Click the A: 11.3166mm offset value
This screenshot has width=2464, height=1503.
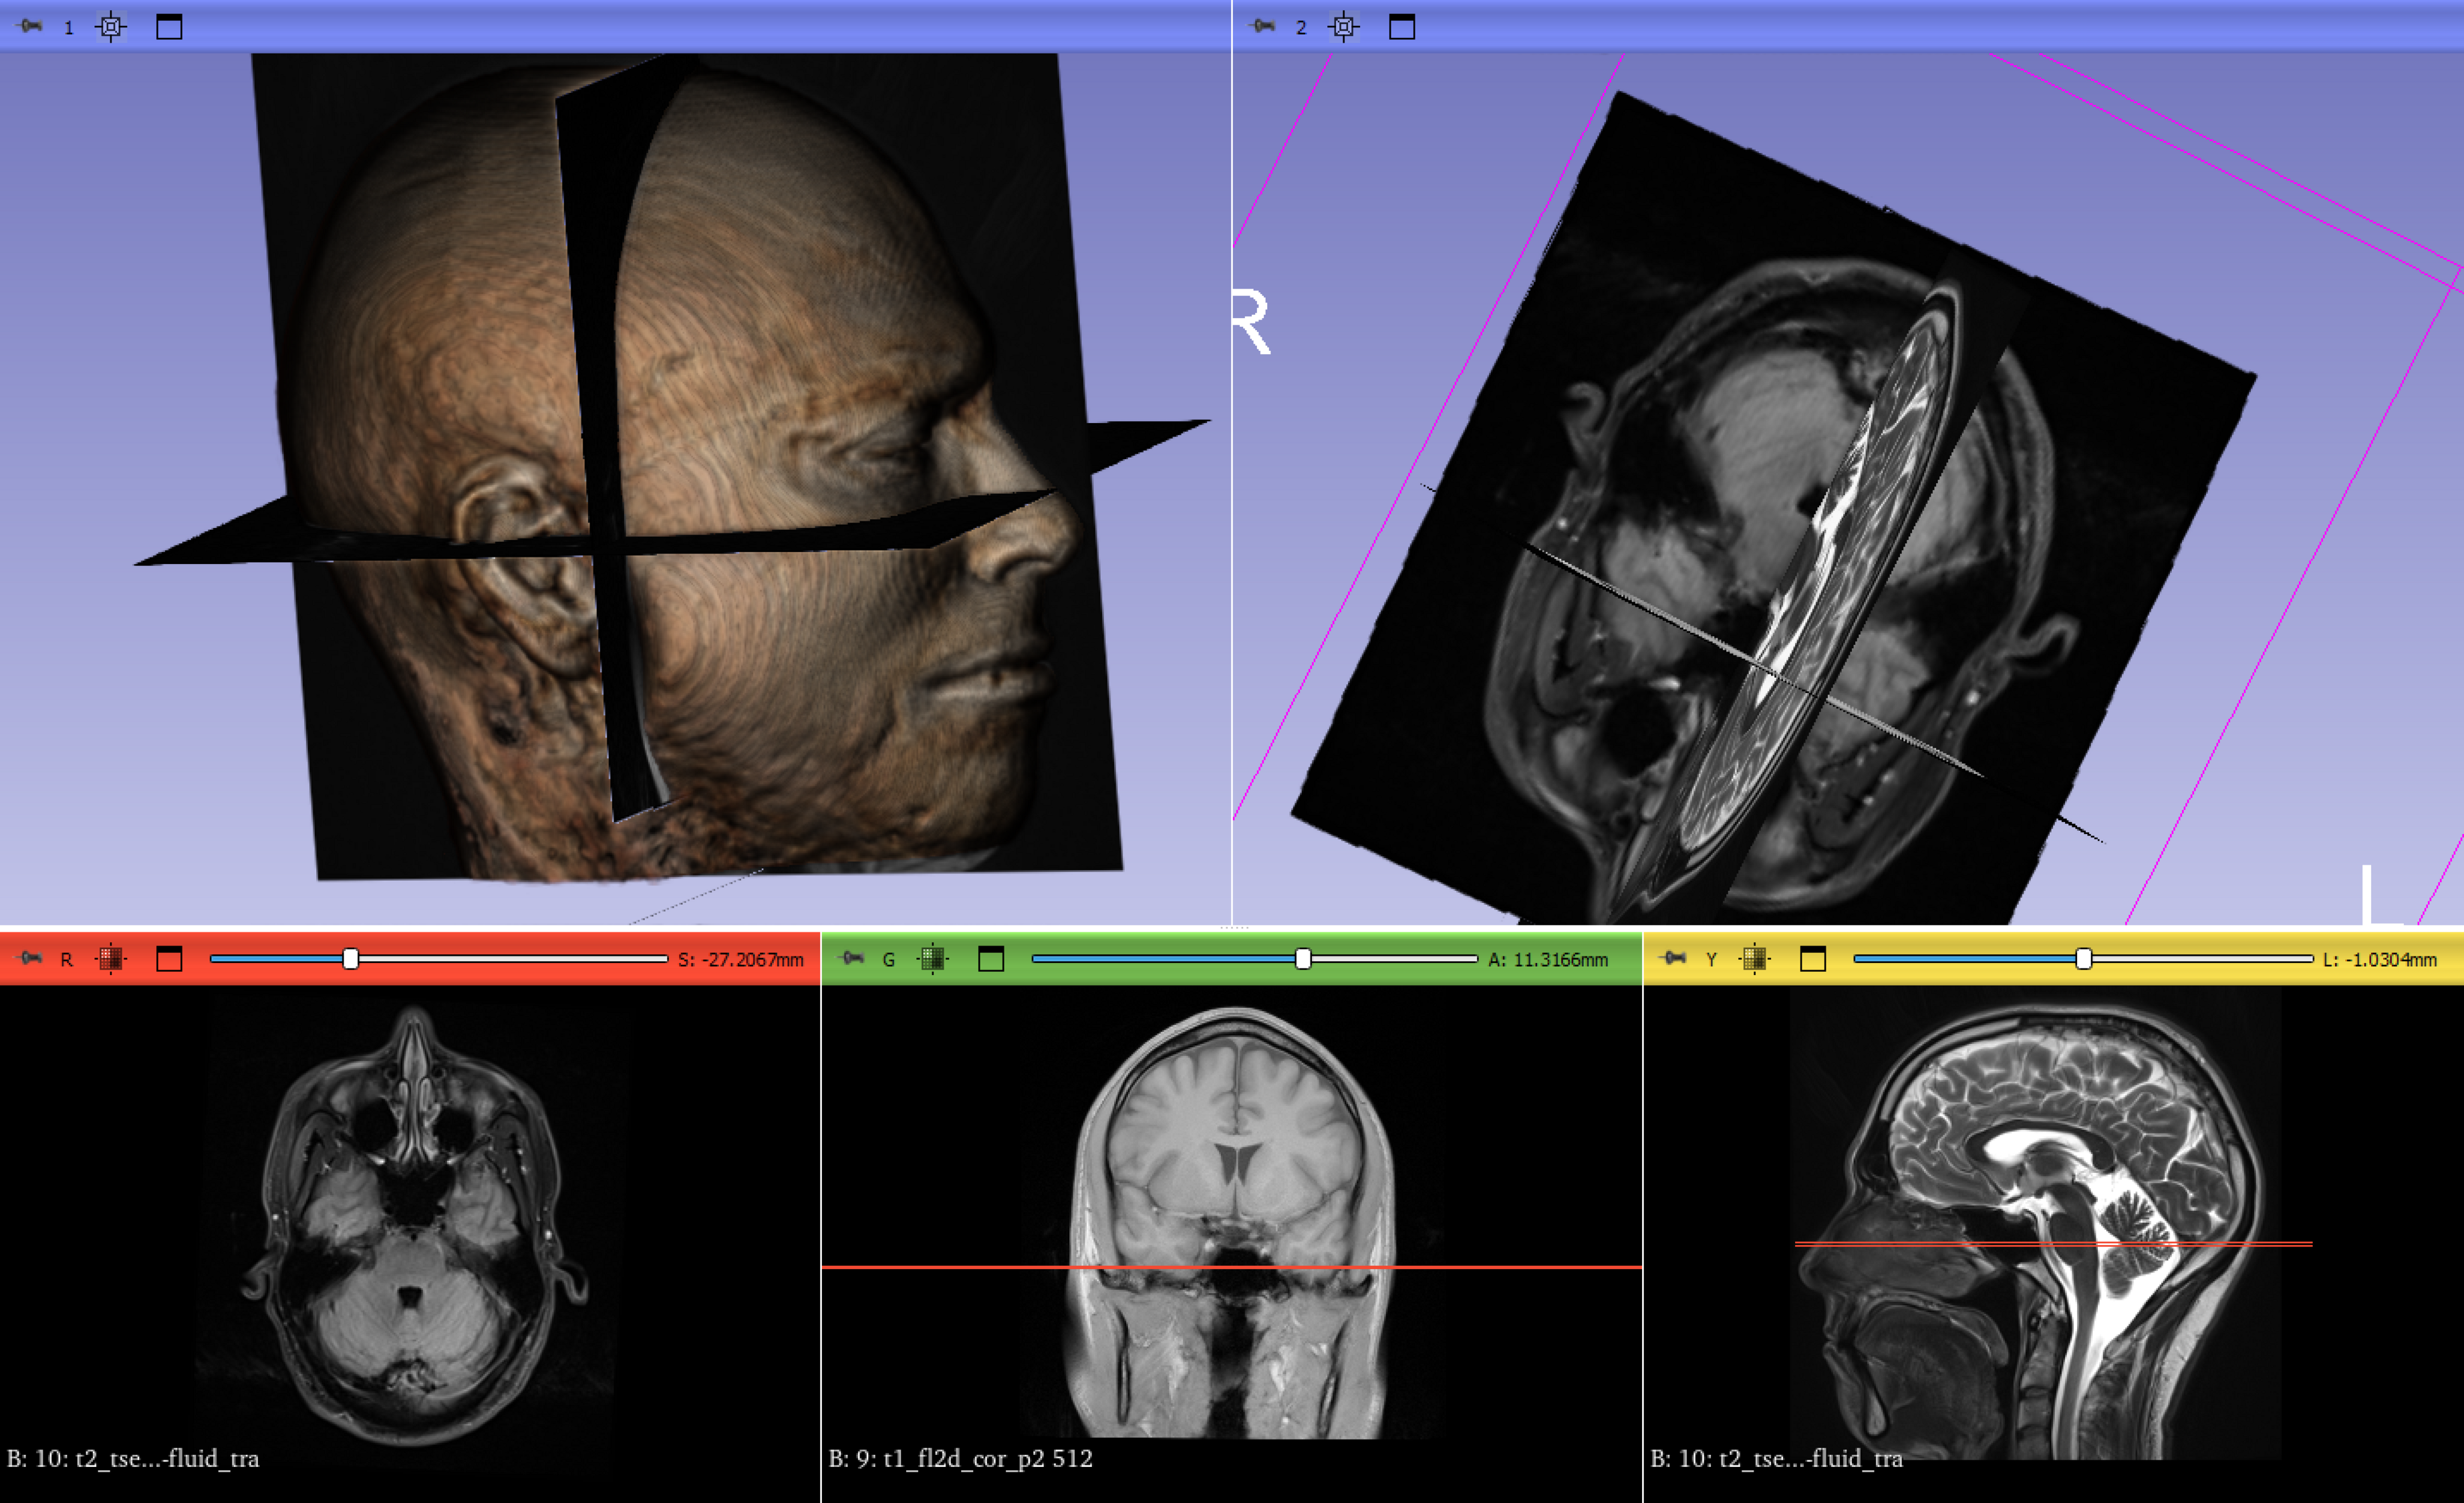point(1548,960)
